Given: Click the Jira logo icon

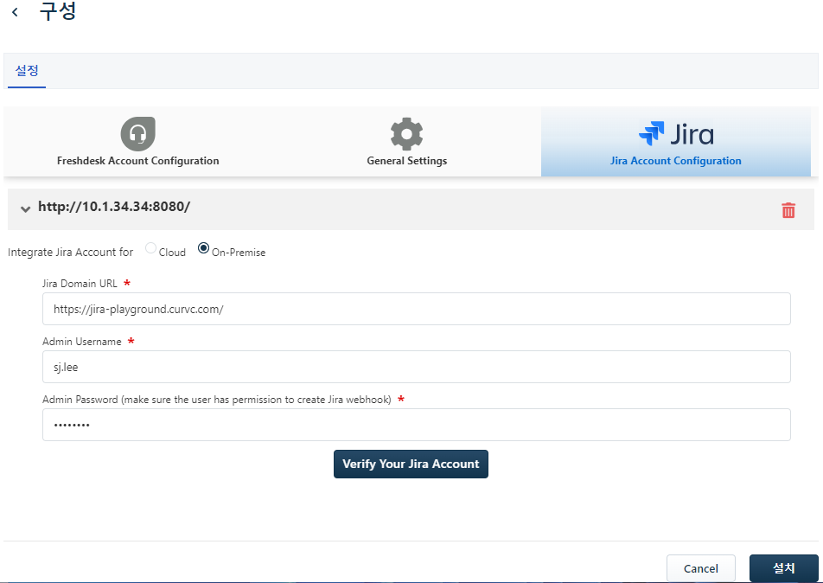Looking at the screenshot, I should 676,134.
